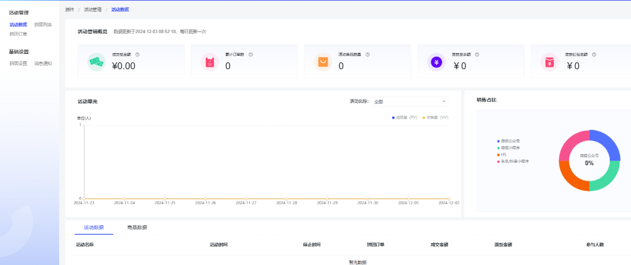Open the 活动名称 dropdown showing 全部
The image size is (631, 265).
click(x=409, y=102)
